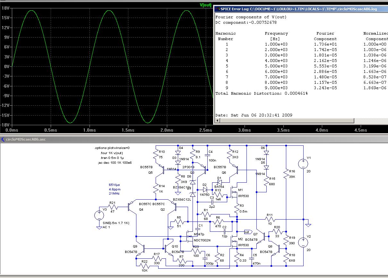Select the R21 47 ohm resistor
This screenshot has height=278, width=388.
coord(112,208)
